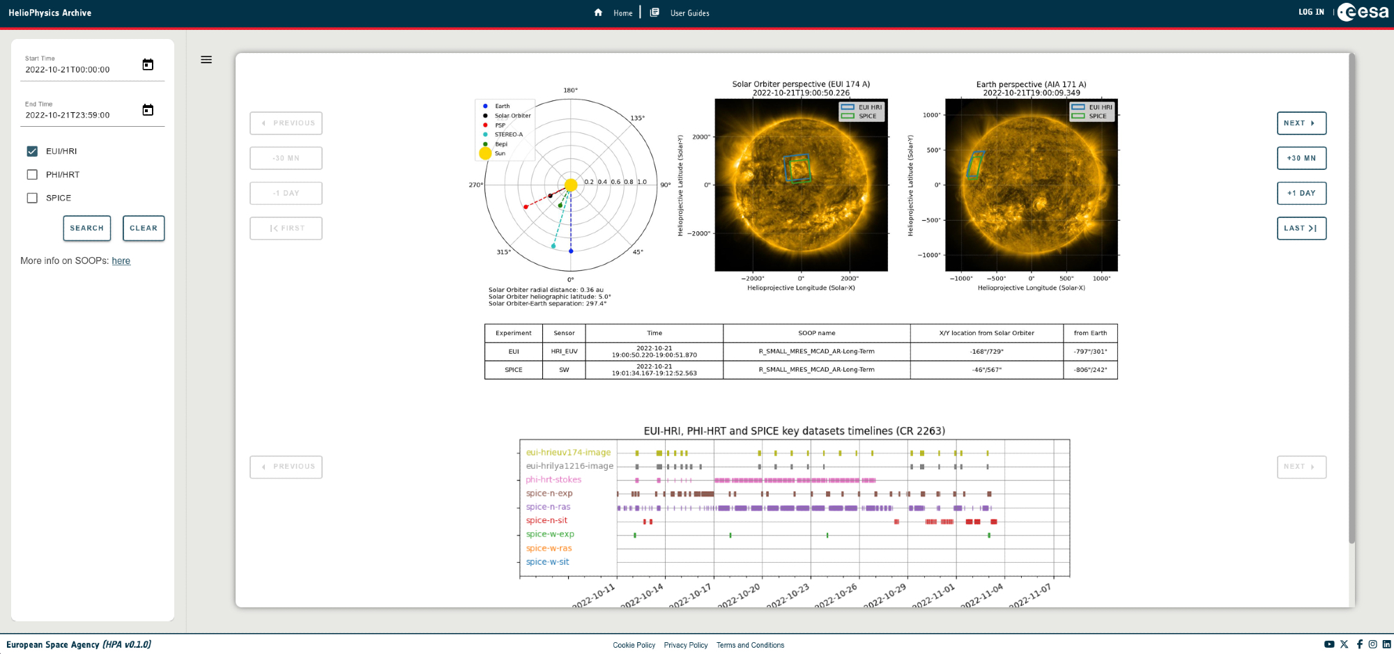This screenshot has width=1394, height=654.
Task: Jump forward with +1 DAY button
Action: (1301, 193)
